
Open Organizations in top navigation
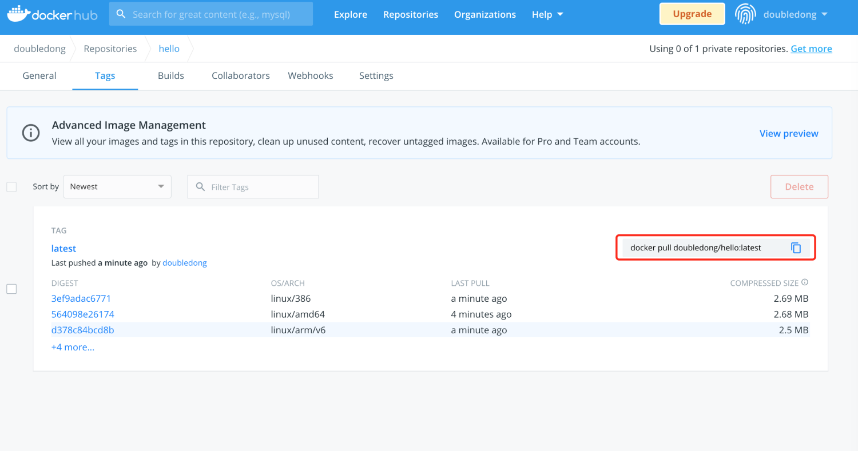click(485, 14)
